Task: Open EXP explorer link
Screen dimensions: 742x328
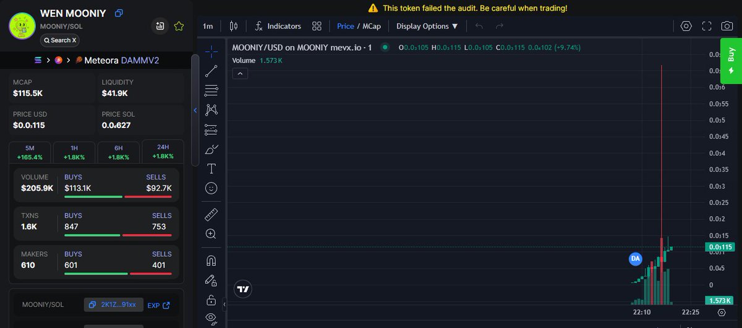Action: (158, 305)
